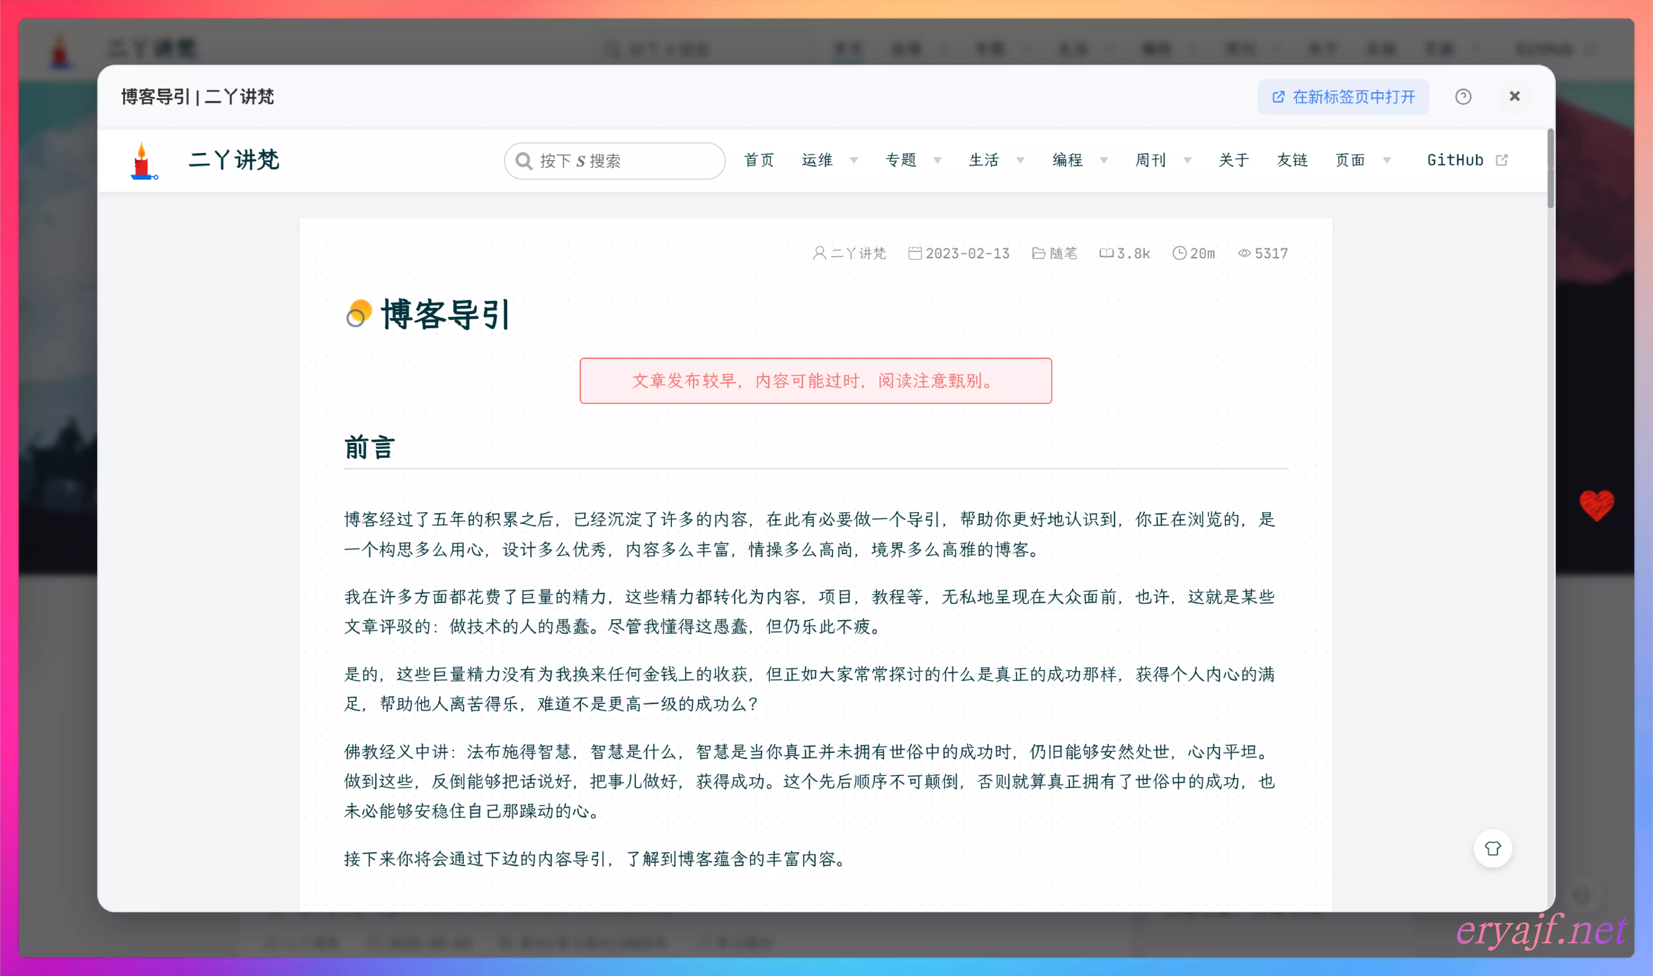Expand the 页面 dropdown arrow
The width and height of the screenshot is (1653, 976).
coord(1387,160)
